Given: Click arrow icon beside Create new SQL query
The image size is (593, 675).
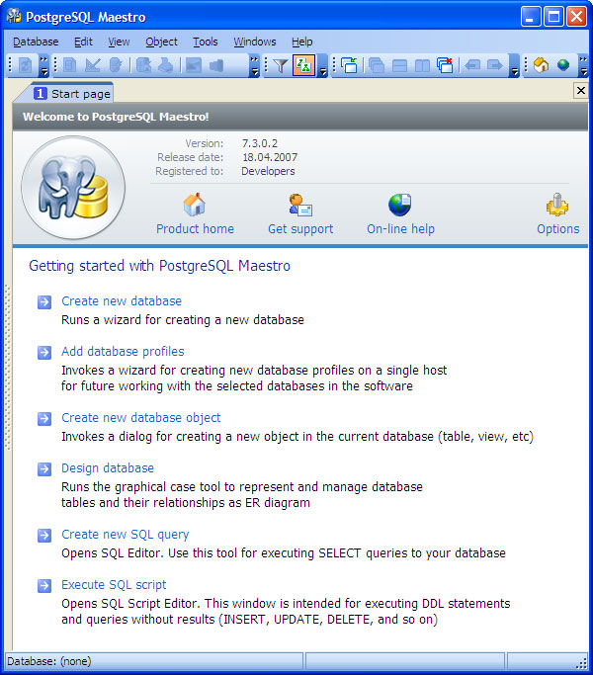Looking at the screenshot, I should tap(44, 535).
